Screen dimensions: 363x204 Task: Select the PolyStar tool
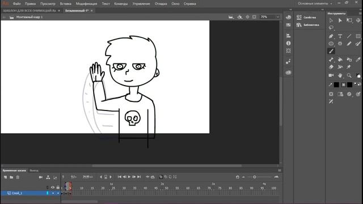[340, 44]
